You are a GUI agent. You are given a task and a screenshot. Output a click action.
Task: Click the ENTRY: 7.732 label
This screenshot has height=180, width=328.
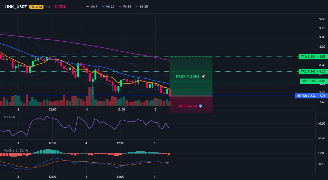click(x=306, y=96)
